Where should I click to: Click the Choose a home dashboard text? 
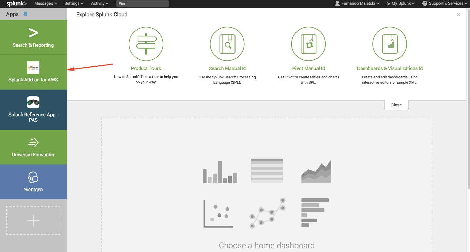(267, 245)
